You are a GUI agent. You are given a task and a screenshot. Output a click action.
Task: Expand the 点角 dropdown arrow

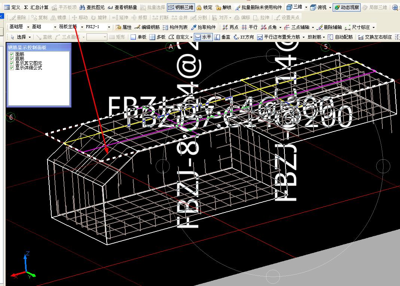tap(280, 27)
